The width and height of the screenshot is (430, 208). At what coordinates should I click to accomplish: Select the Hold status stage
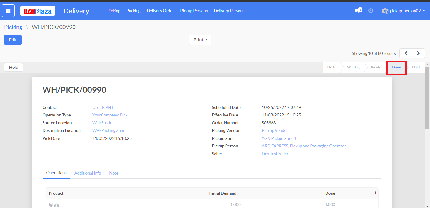pyautogui.click(x=416, y=67)
